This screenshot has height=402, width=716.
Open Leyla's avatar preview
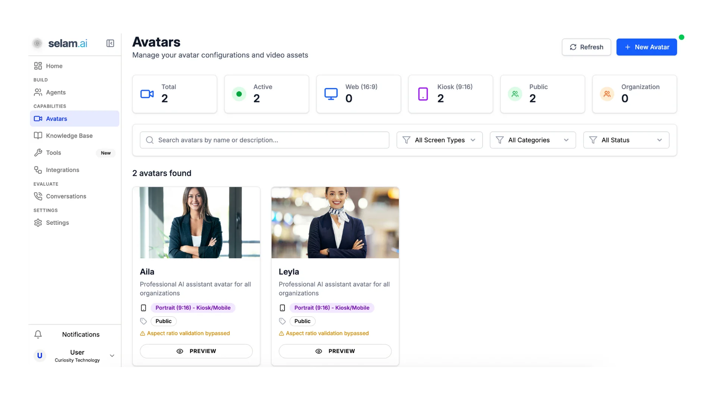click(x=335, y=351)
